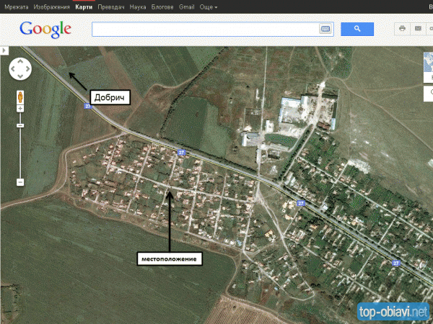Image resolution: width=433 pixels, height=324 pixels.
Task: Focus the Google Maps search input field
Action: [x=213, y=29]
